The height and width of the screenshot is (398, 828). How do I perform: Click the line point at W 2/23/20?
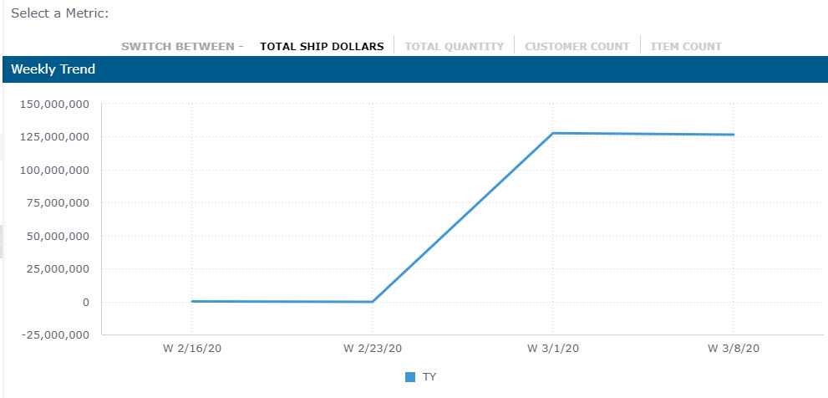pyautogui.click(x=373, y=302)
